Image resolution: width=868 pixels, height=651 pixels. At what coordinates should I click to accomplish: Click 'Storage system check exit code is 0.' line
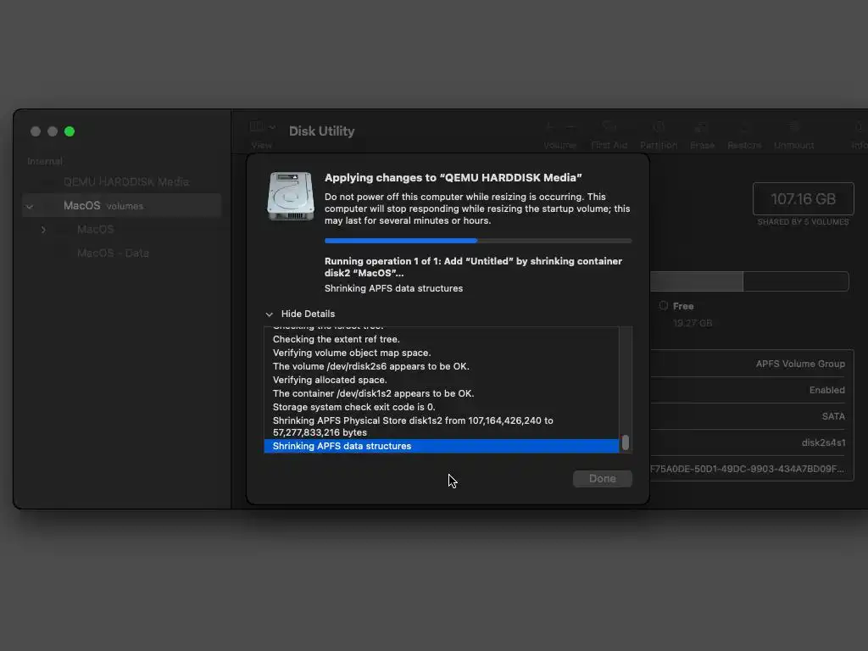point(353,407)
